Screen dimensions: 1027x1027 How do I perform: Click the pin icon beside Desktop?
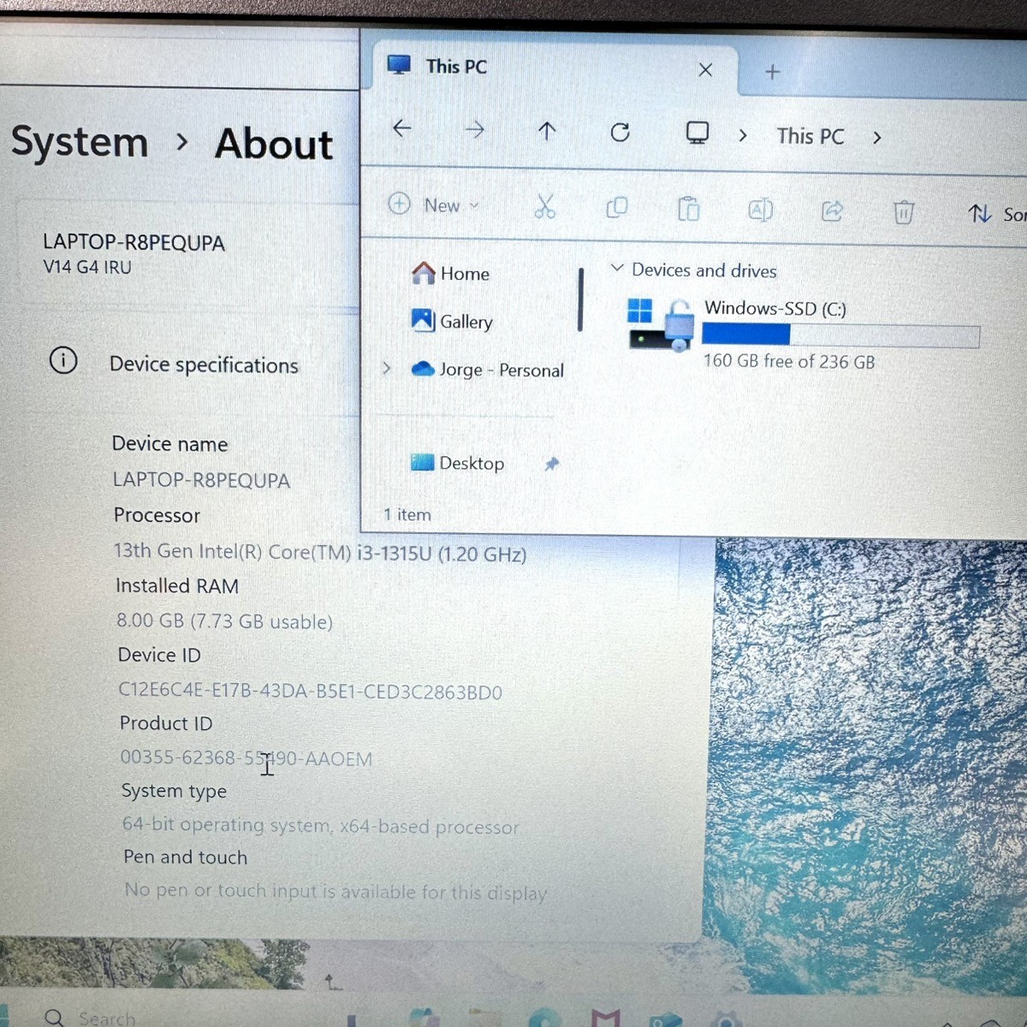[552, 464]
